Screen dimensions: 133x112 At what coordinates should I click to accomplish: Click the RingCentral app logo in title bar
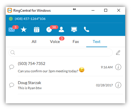point(10,11)
